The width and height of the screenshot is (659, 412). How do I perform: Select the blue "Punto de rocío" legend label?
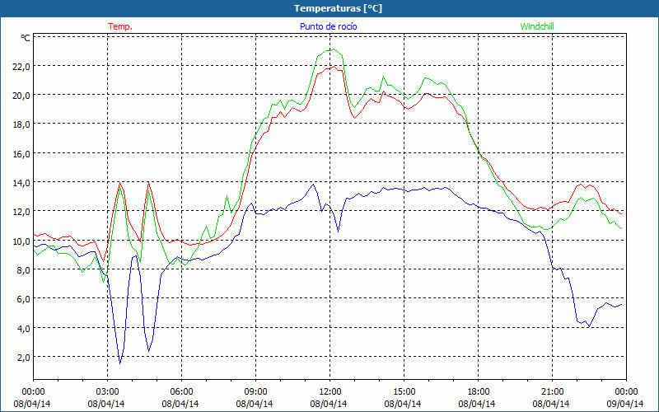(328, 26)
